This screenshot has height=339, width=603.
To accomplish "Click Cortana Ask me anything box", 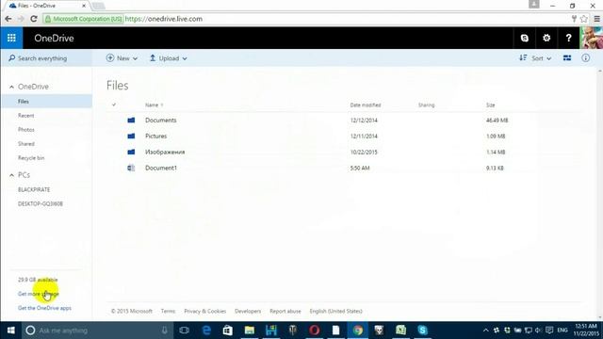I will pyautogui.click(x=96, y=331).
